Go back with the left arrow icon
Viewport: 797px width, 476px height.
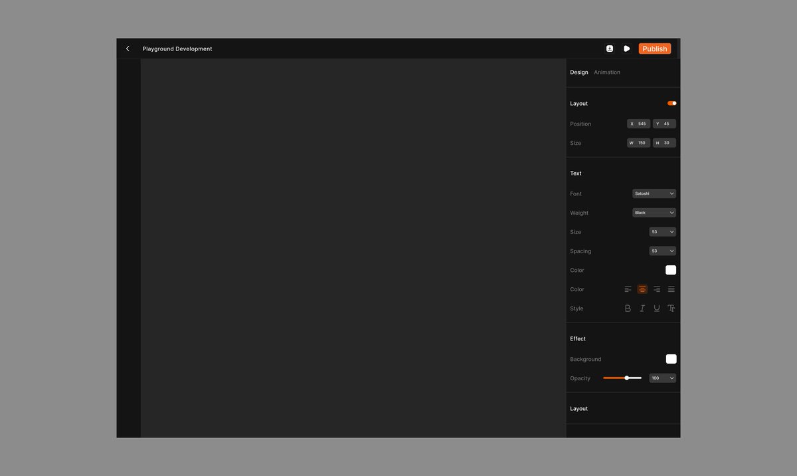pyautogui.click(x=128, y=49)
